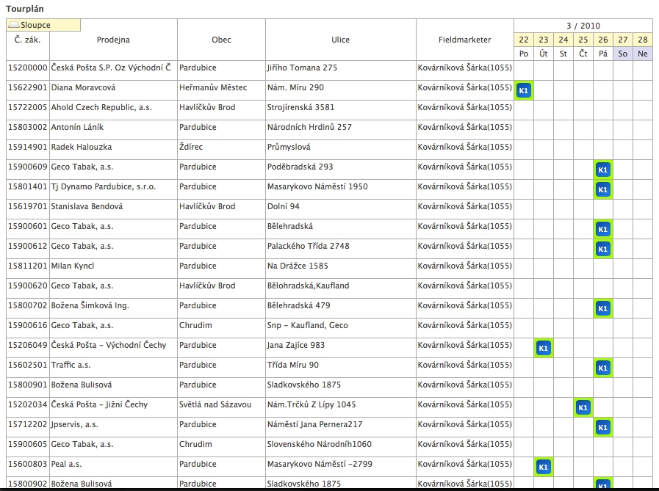This screenshot has width=659, height=491.
Task: Click customer number 15712202
Action: coord(28,424)
